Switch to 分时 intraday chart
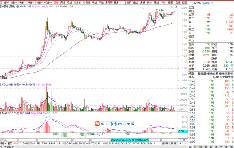The height and width of the screenshot is (148, 234). point(7,3)
